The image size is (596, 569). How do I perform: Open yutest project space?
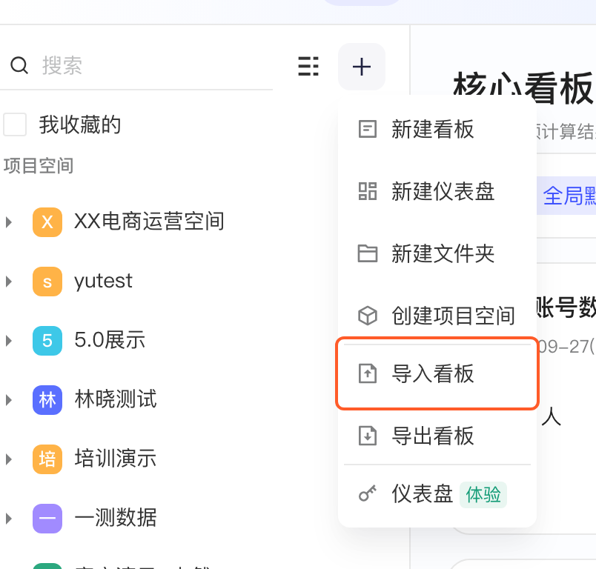pos(103,282)
